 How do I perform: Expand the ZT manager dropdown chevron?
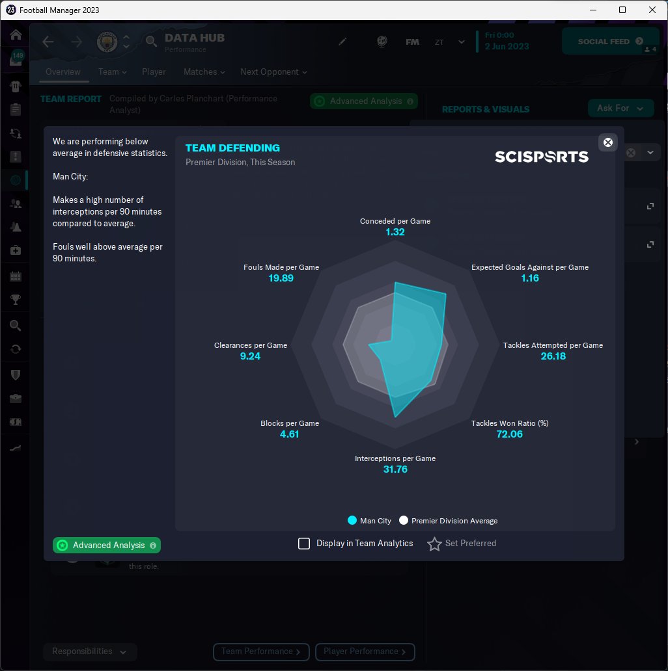coord(462,42)
